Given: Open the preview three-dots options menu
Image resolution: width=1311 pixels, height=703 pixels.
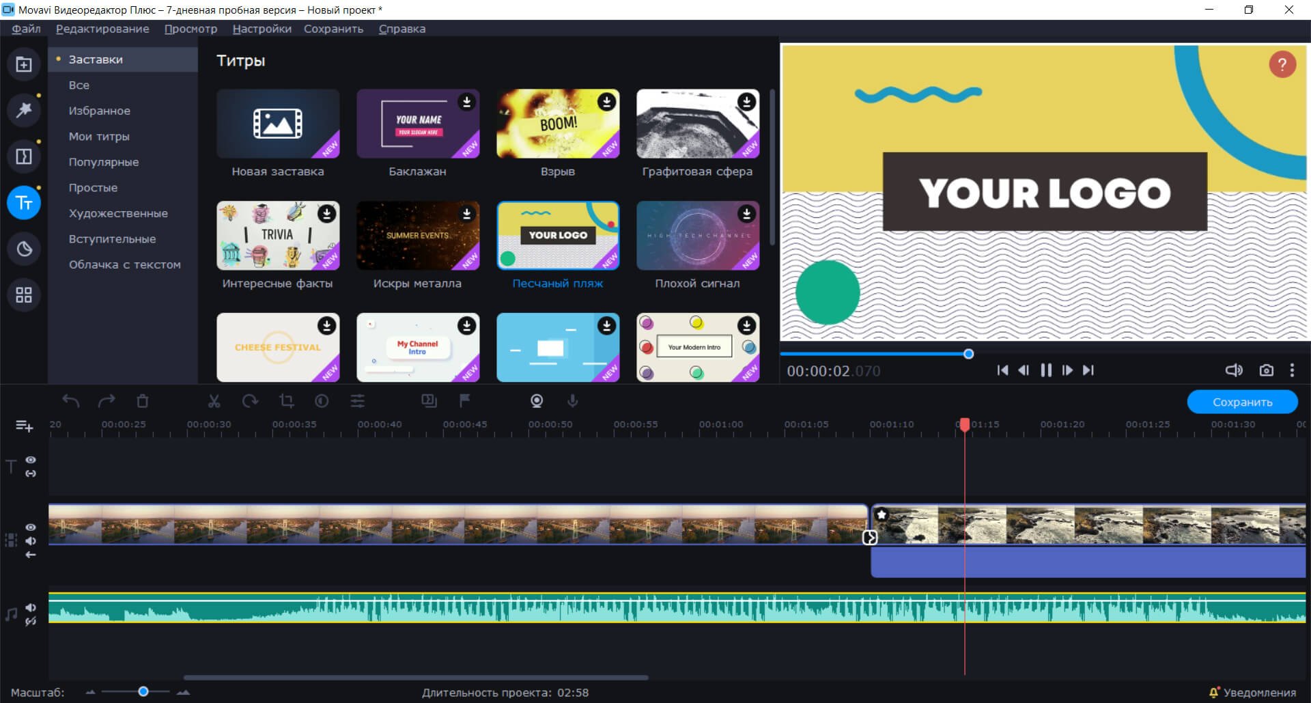Looking at the screenshot, I should click(1292, 370).
